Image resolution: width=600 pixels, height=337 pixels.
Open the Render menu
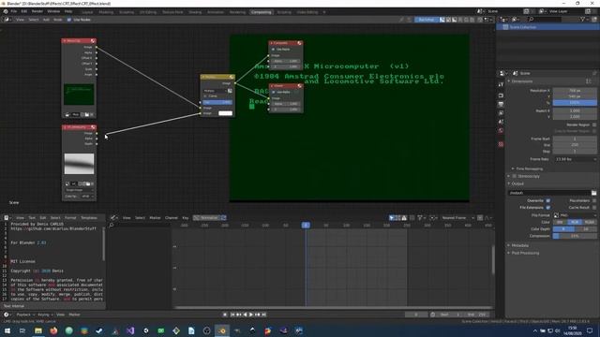coord(37,12)
